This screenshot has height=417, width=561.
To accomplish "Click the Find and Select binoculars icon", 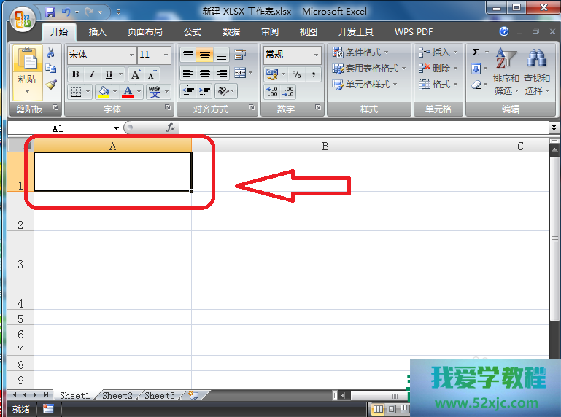I will 537,58.
